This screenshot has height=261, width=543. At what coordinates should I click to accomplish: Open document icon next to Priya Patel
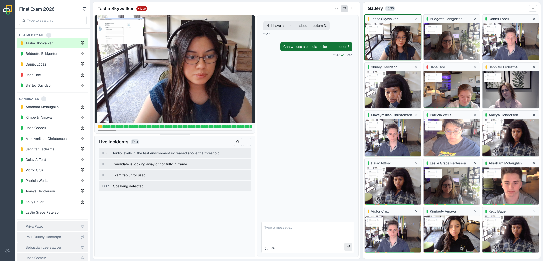pyautogui.click(x=82, y=226)
